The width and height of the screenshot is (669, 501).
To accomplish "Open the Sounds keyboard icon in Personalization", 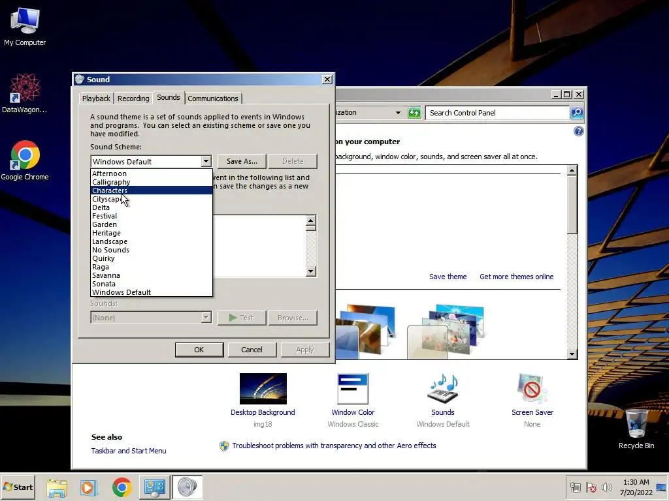I will pyautogui.click(x=442, y=389).
